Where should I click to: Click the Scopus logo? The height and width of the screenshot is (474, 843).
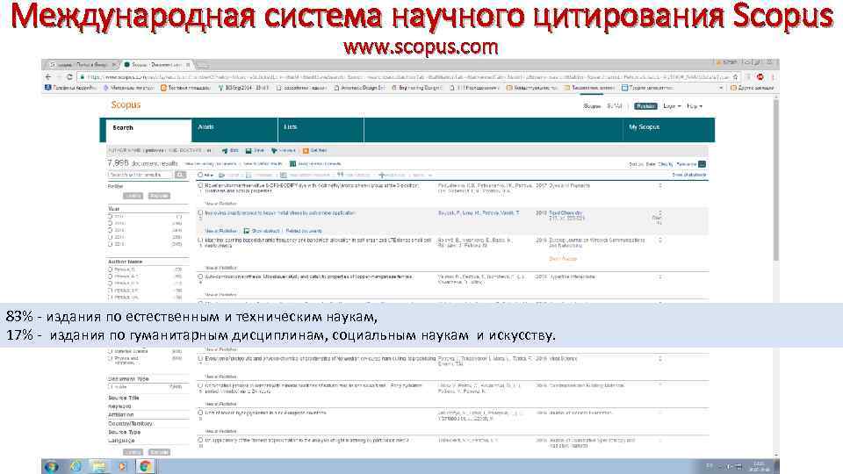pos(126,104)
